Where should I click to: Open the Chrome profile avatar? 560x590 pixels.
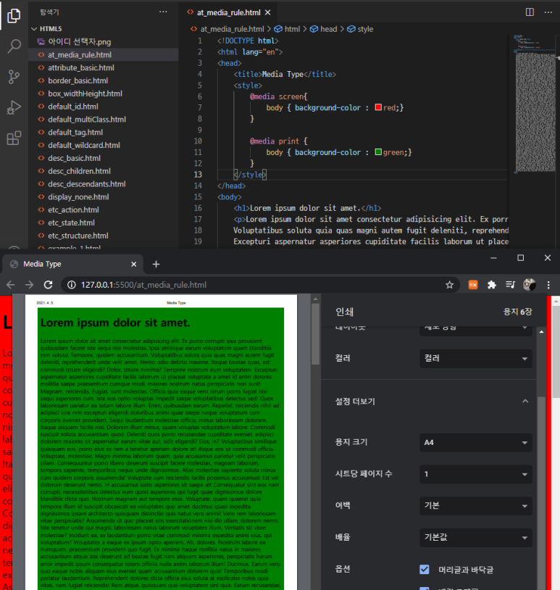click(x=530, y=285)
